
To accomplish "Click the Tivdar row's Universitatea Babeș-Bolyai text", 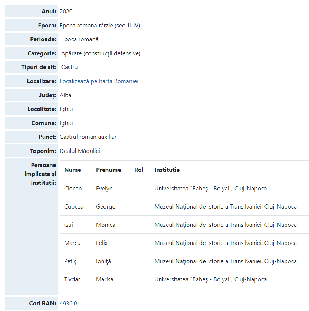I will point(210,279).
